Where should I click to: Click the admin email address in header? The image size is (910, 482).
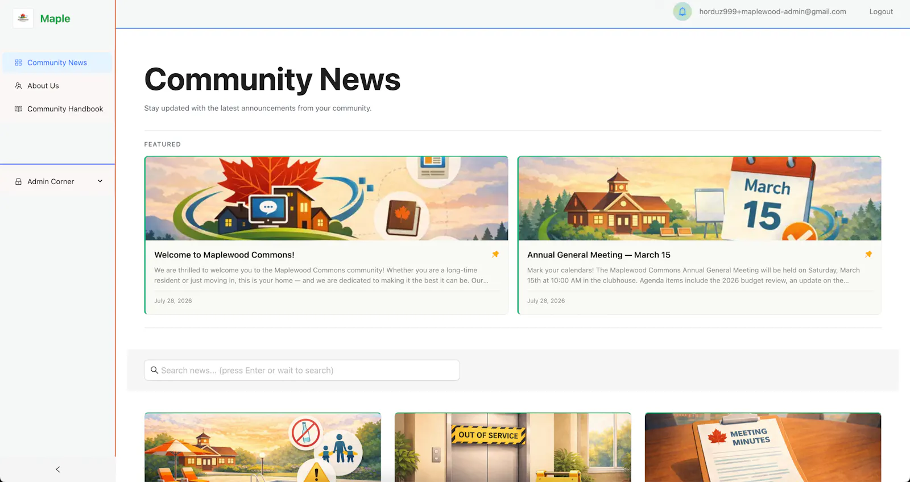pyautogui.click(x=772, y=11)
